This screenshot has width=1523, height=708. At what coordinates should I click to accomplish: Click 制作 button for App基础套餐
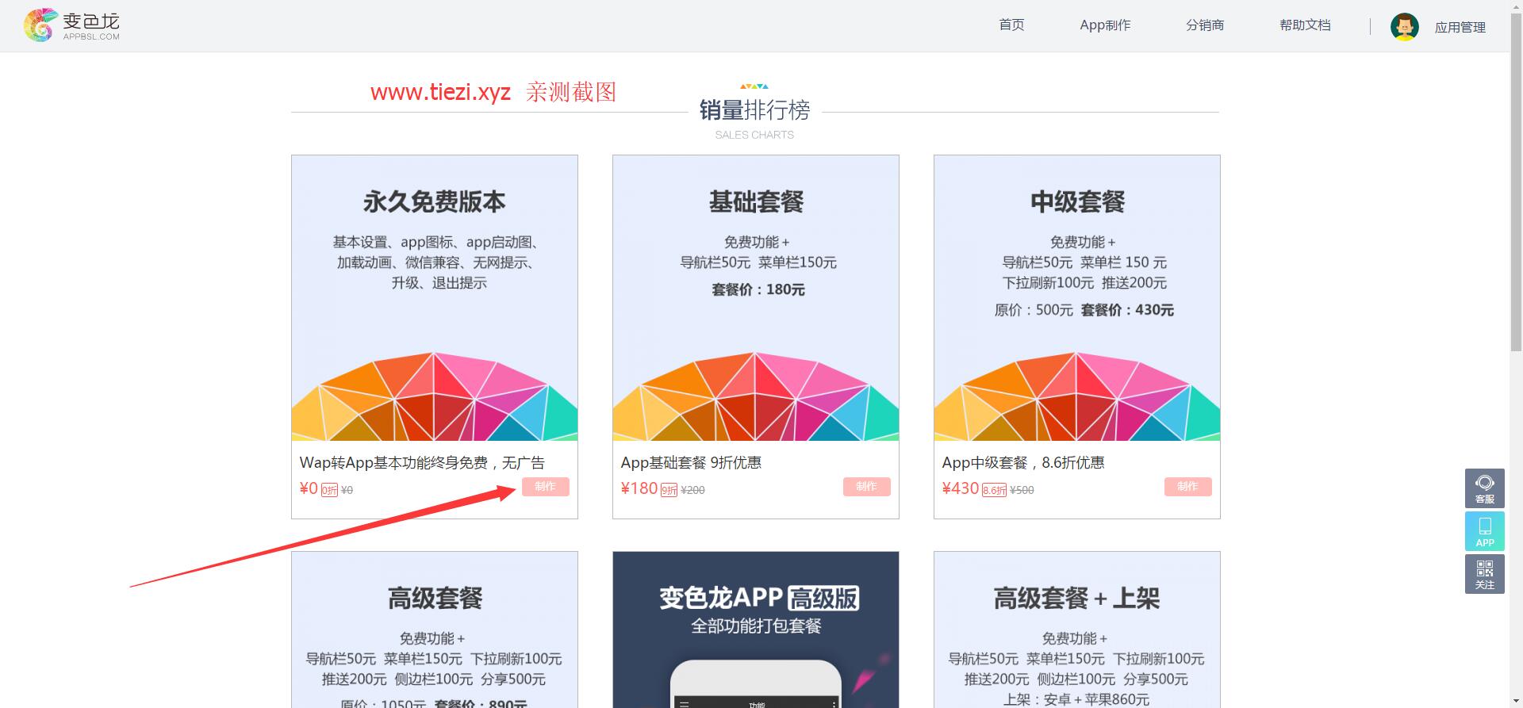coord(867,487)
